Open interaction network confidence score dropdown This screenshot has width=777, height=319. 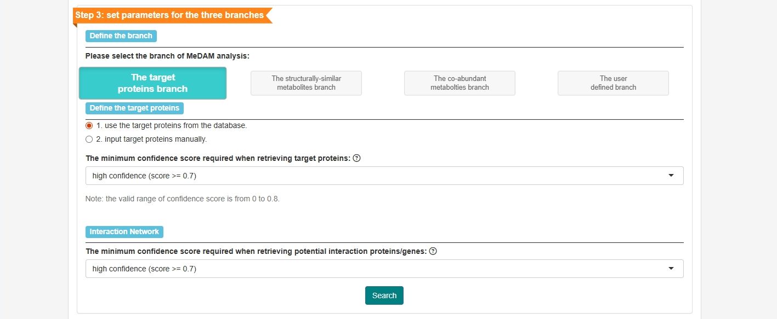(384, 269)
